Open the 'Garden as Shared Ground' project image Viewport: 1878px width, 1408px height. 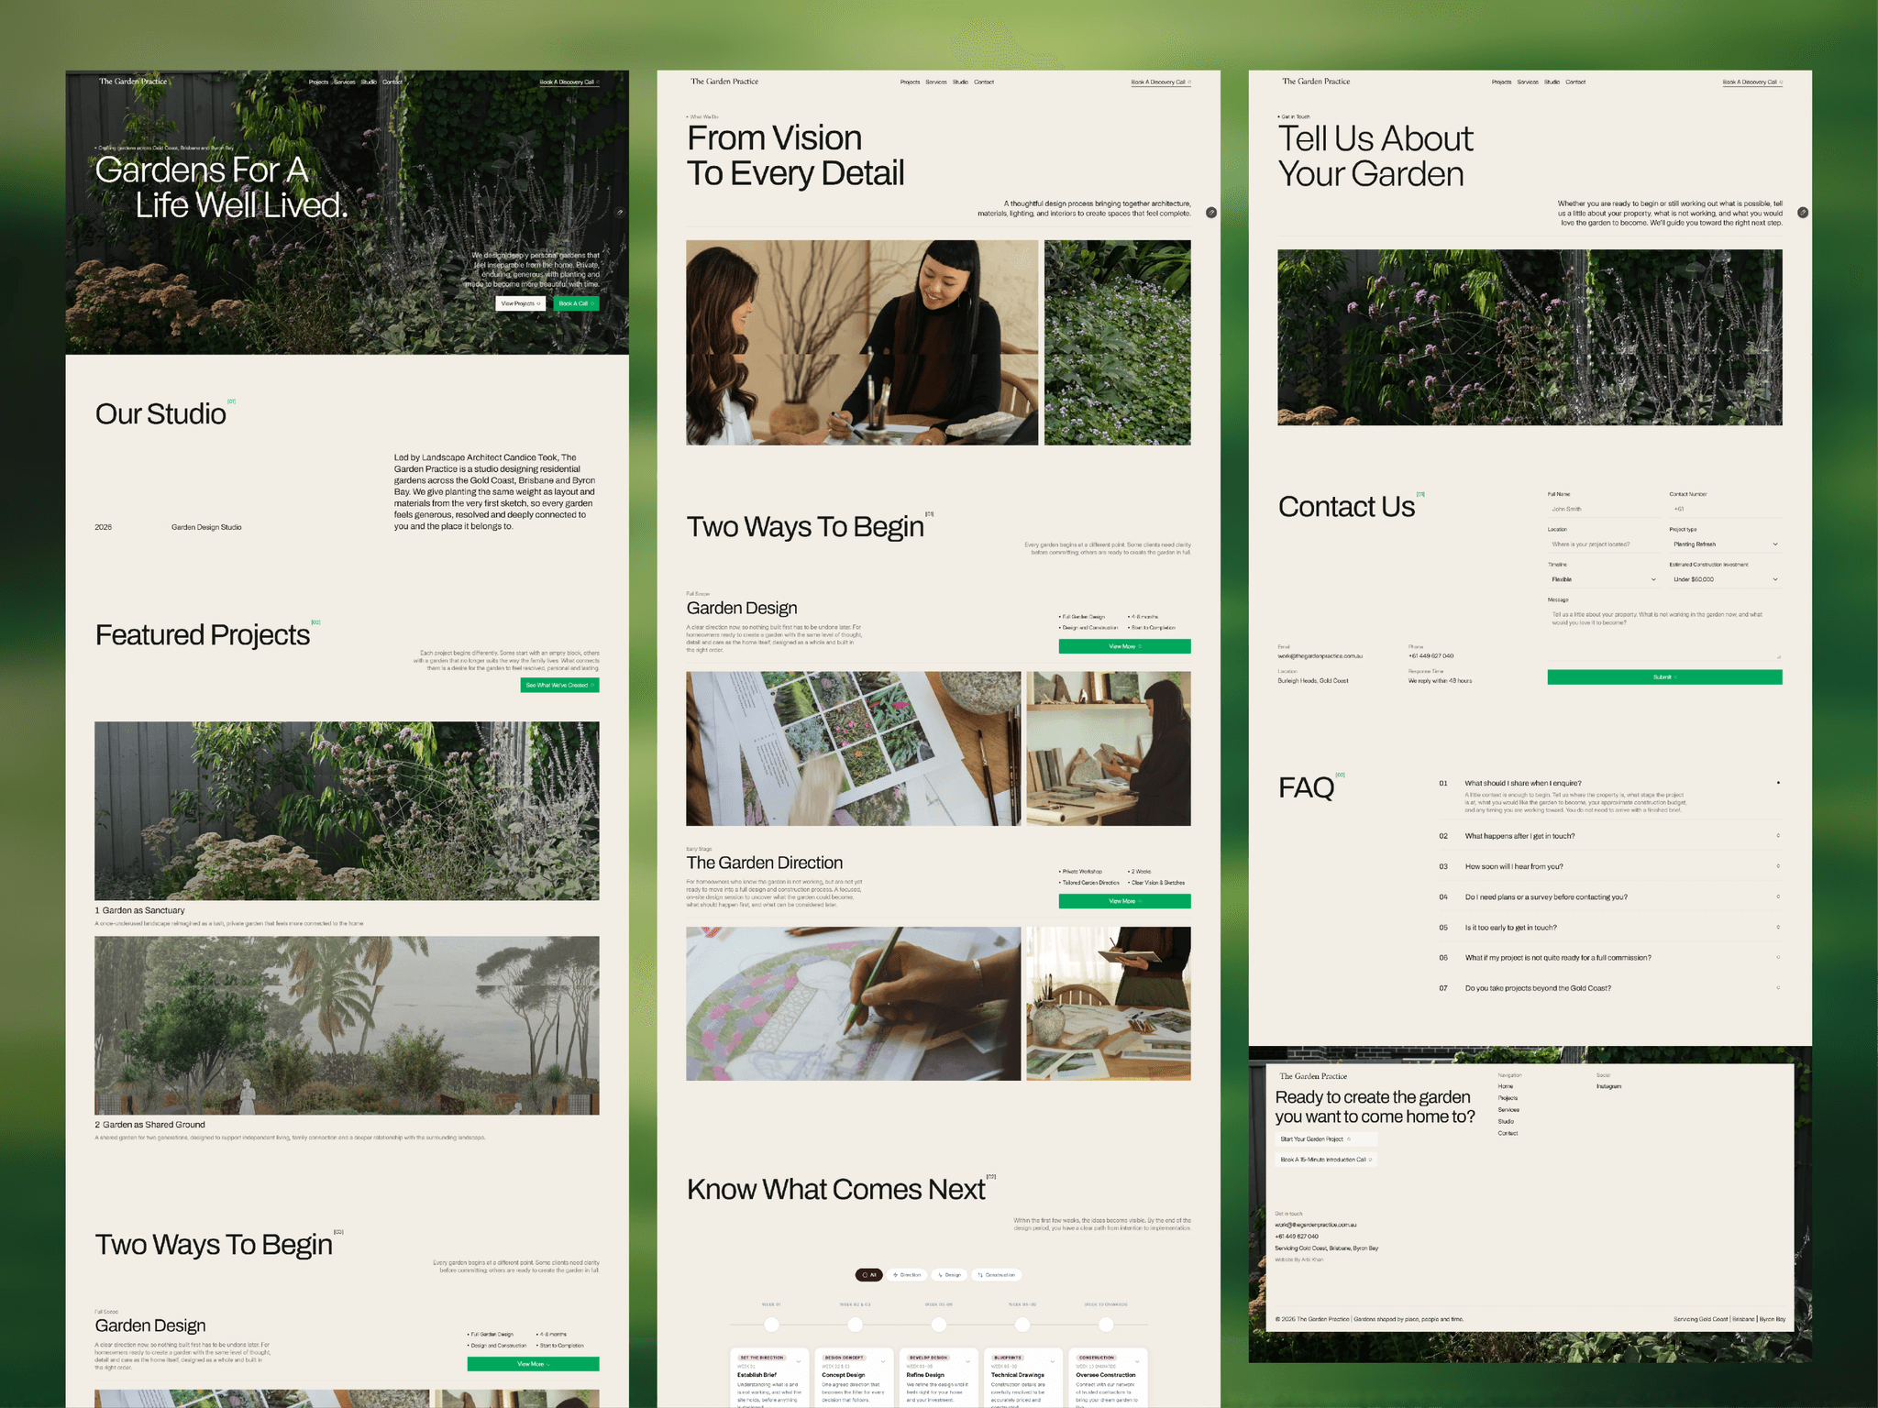click(x=347, y=1025)
